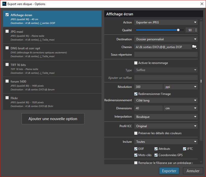The width and height of the screenshot is (206, 177).
Task: Adjust the Qualité slider handle
Action: tap(178, 30)
